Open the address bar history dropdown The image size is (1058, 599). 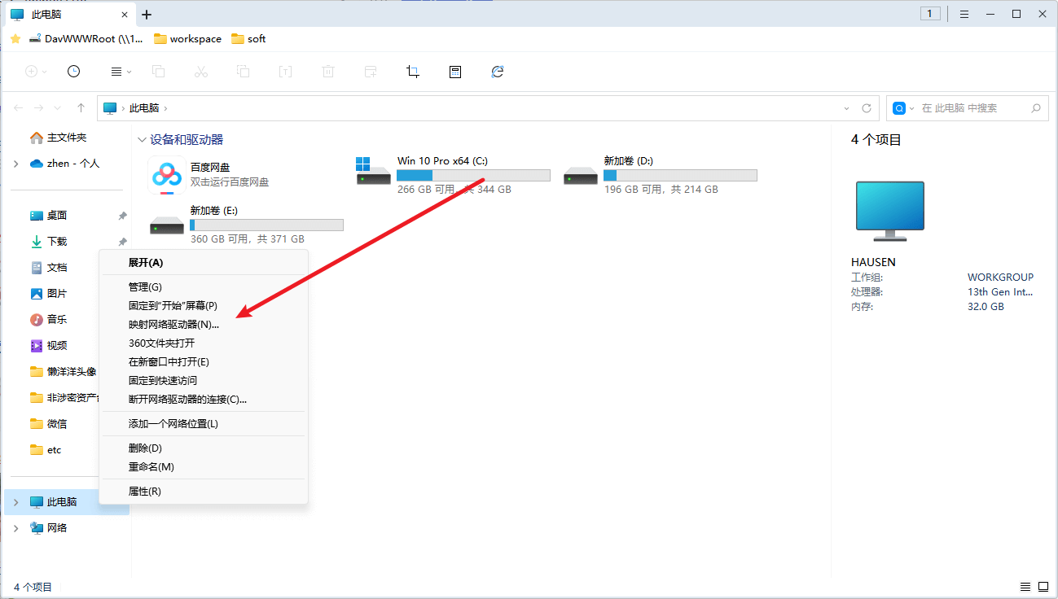847,108
